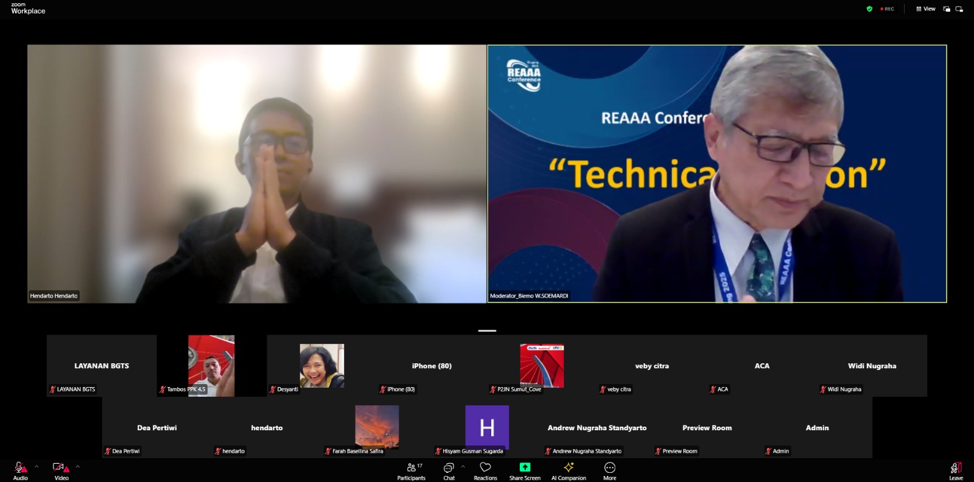Click the green encryption shield icon
The width and height of the screenshot is (974, 482).
pyautogui.click(x=869, y=9)
